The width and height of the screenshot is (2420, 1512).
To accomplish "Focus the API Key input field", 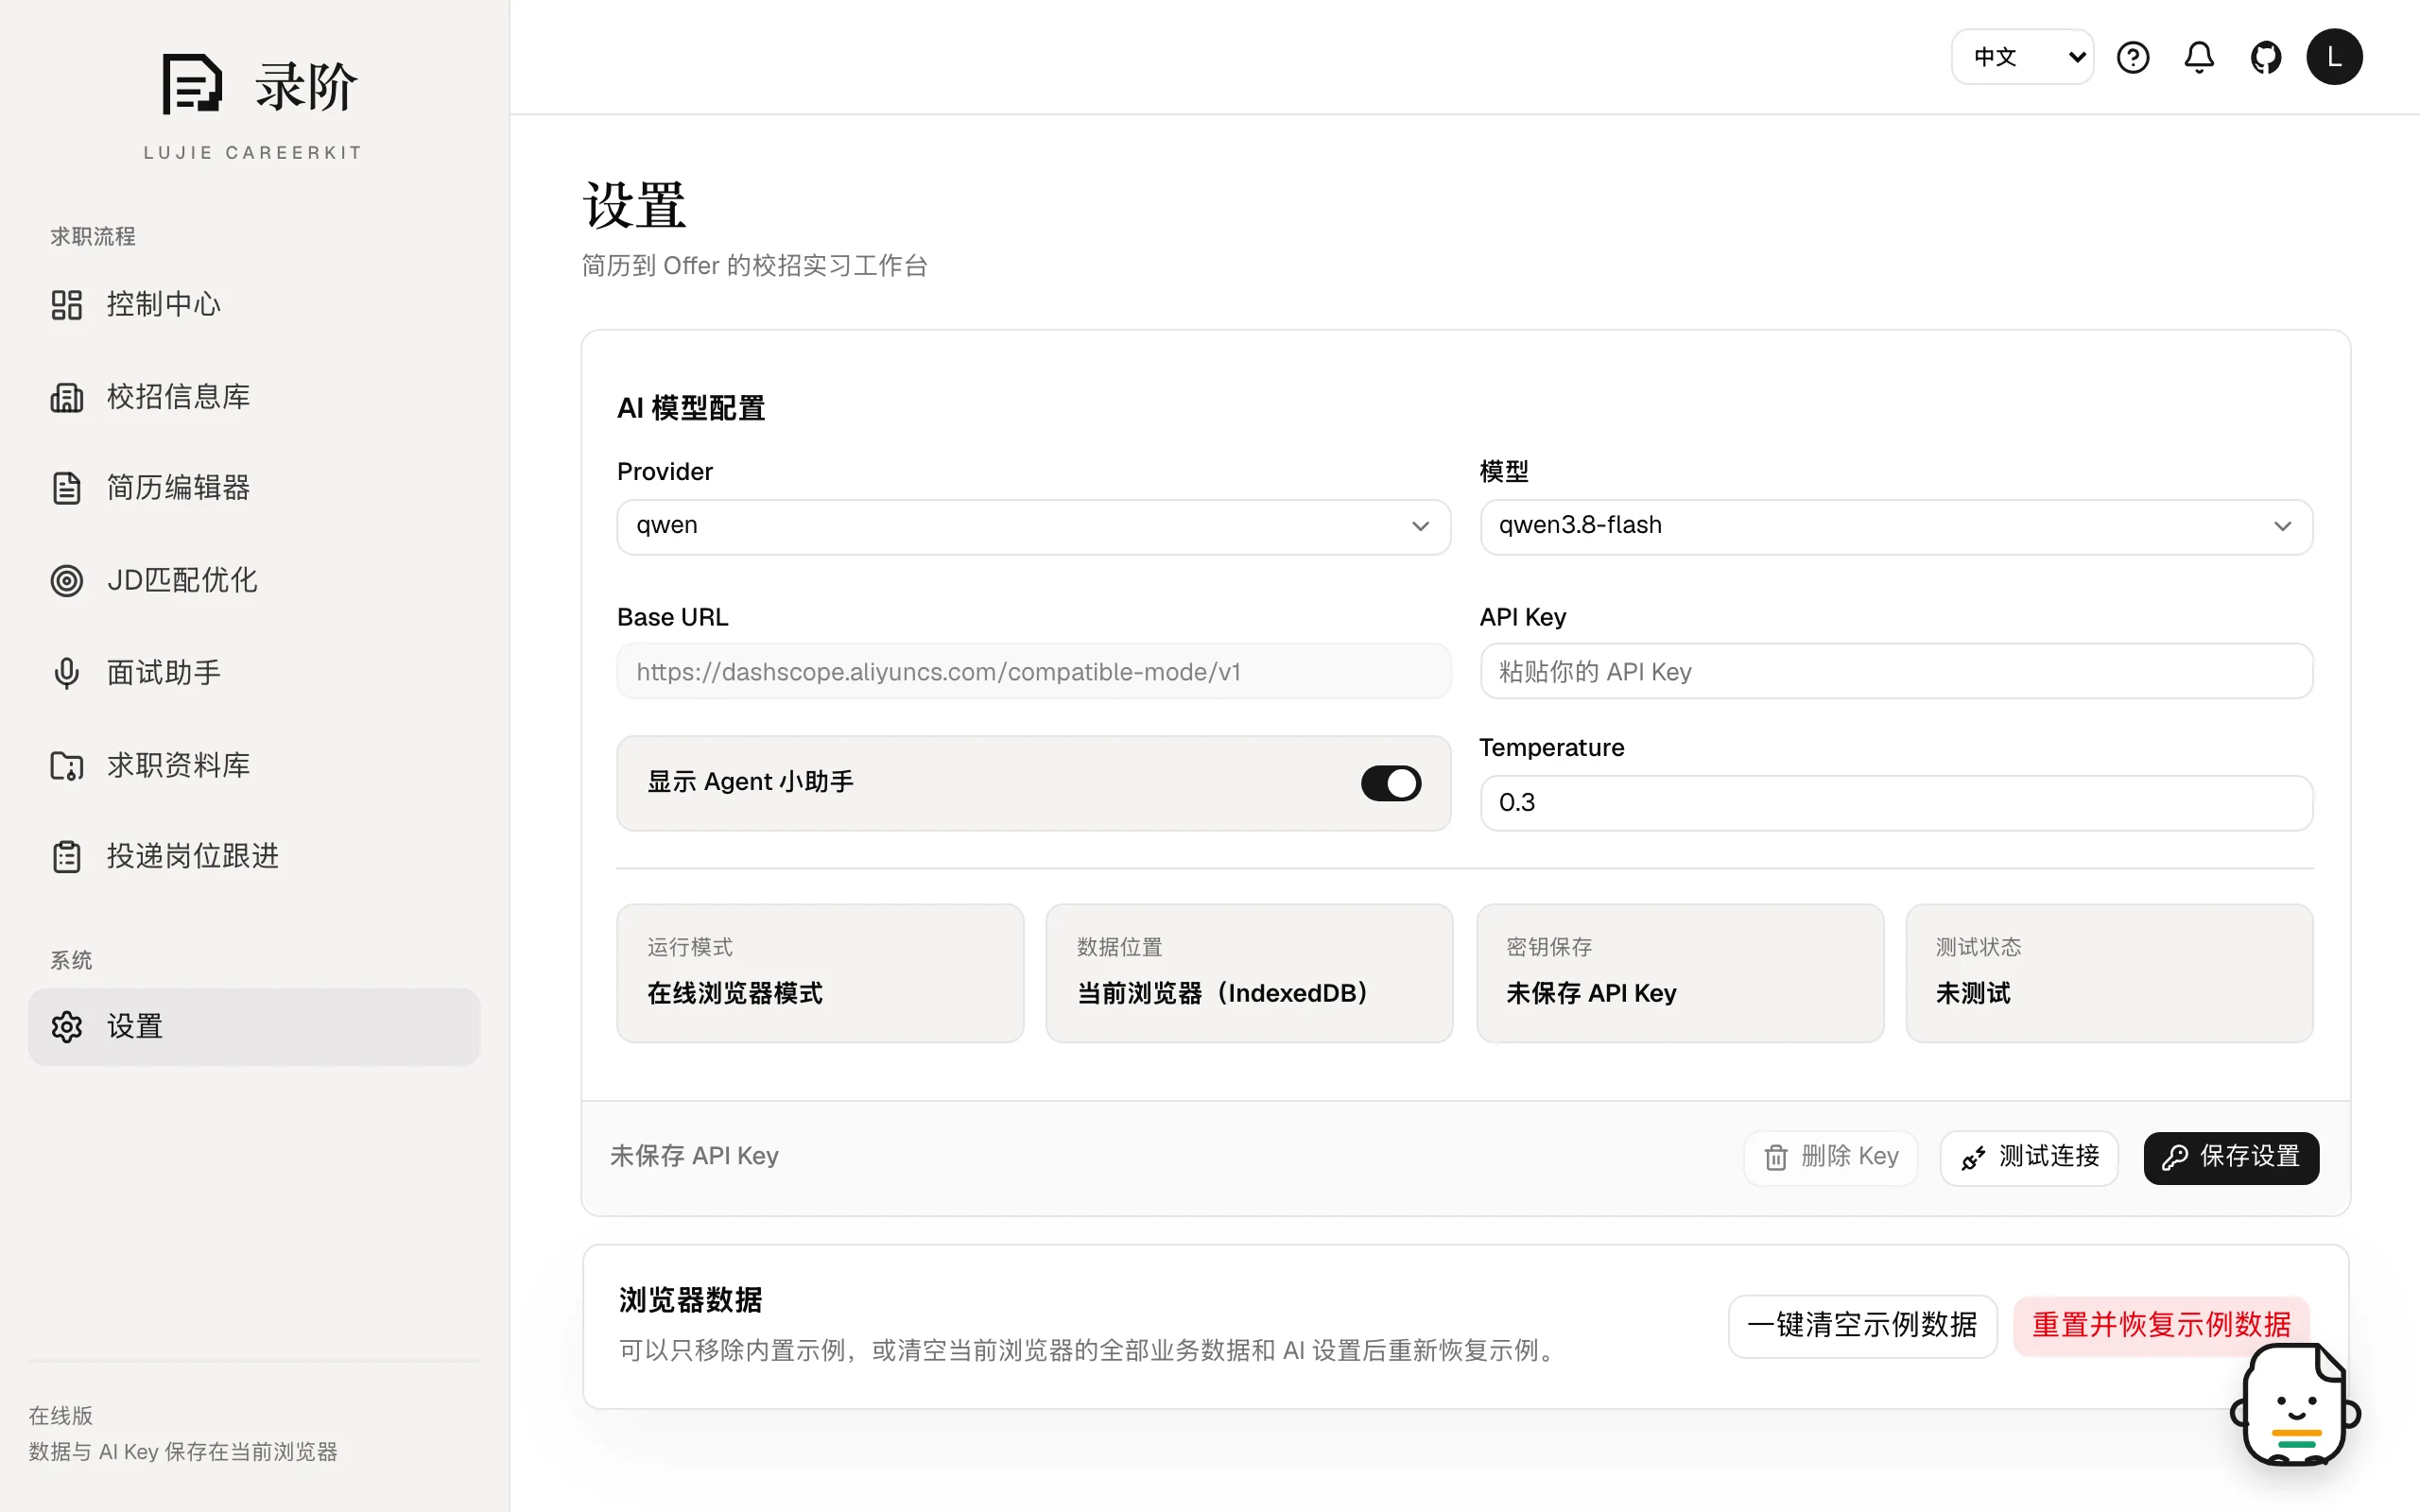I will pyautogui.click(x=1896, y=671).
